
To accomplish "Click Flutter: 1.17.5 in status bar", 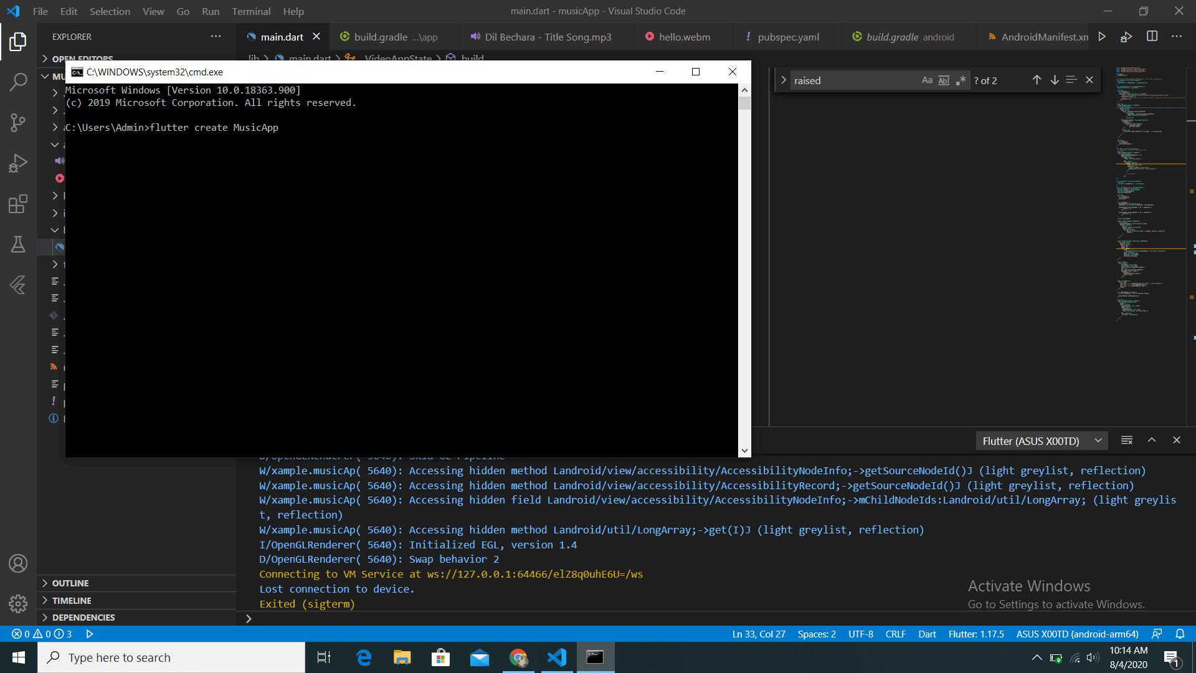I will coord(975,634).
